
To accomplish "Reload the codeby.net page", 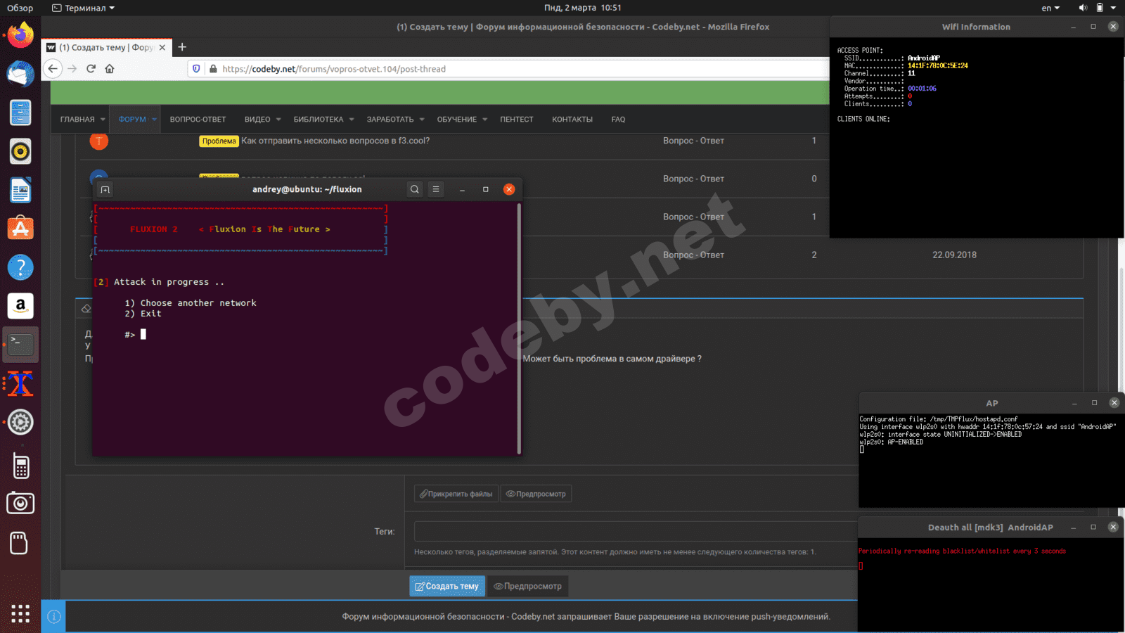I will coord(91,68).
